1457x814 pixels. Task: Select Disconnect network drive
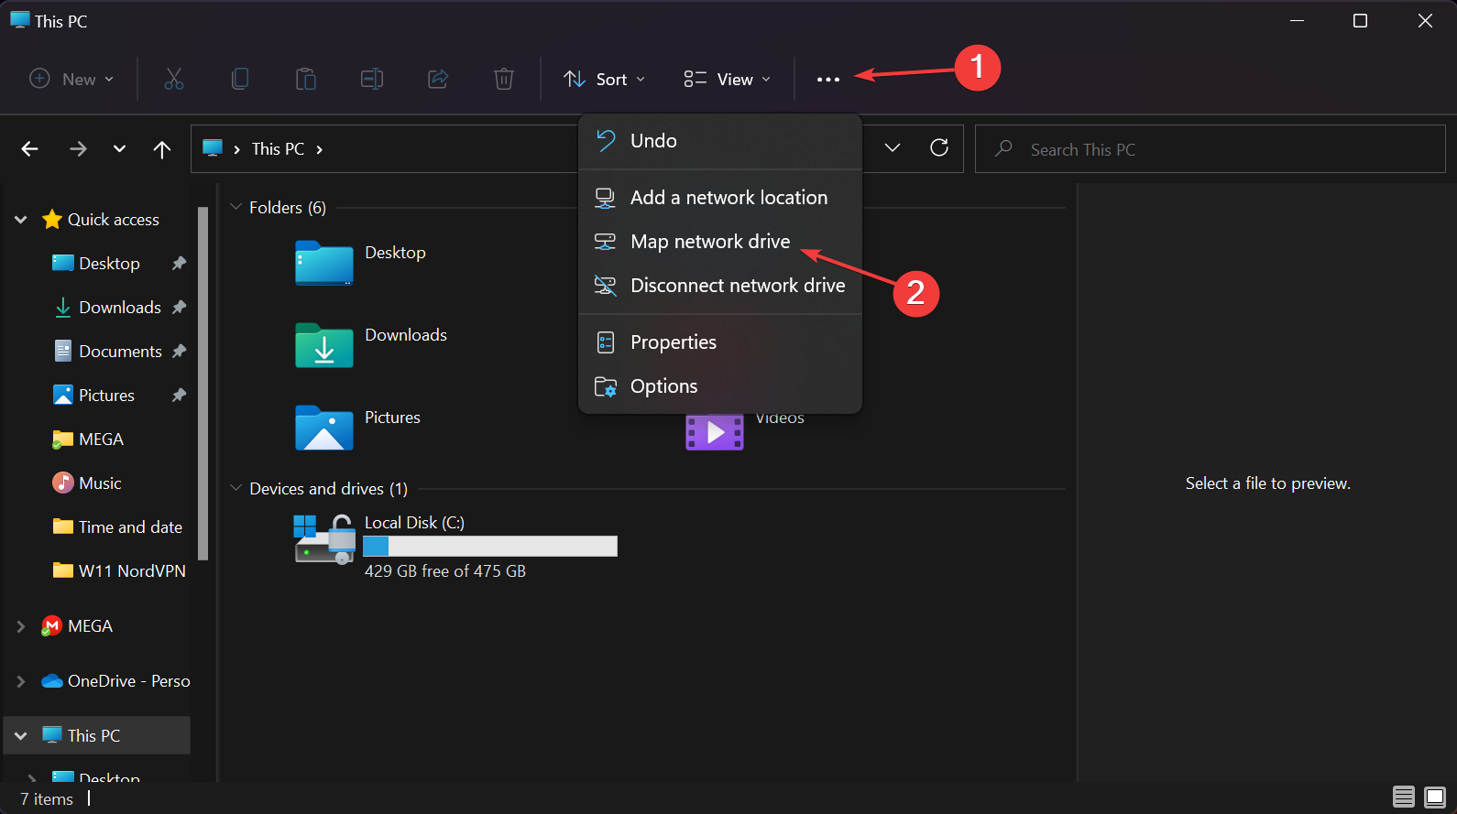(x=720, y=286)
